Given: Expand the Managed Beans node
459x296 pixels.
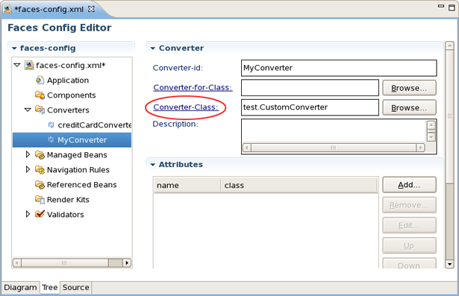Looking at the screenshot, I should [28, 154].
